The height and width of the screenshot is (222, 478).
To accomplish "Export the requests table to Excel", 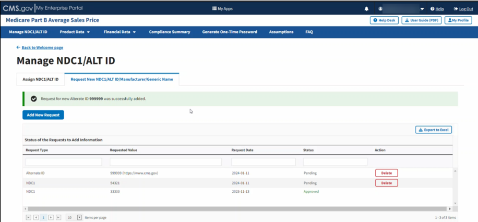I will (434, 130).
